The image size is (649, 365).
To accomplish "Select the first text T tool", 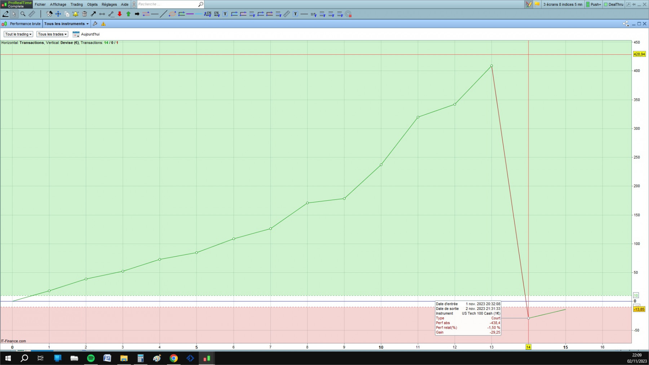I will coord(225,14).
